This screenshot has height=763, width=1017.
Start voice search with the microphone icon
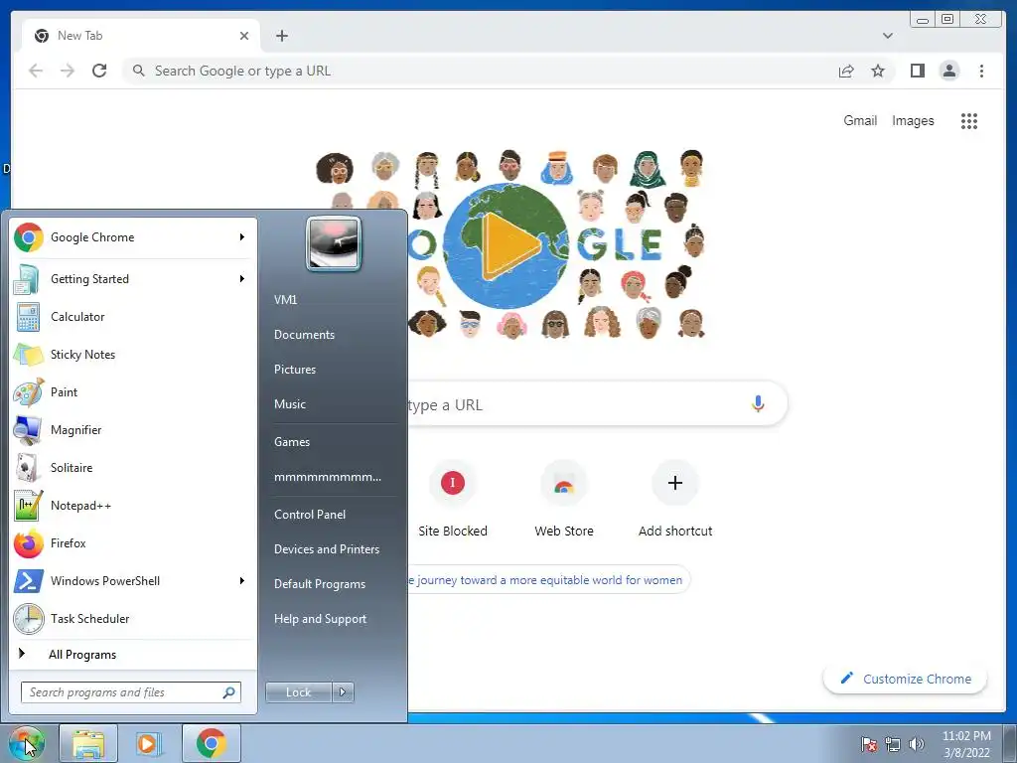tap(758, 403)
